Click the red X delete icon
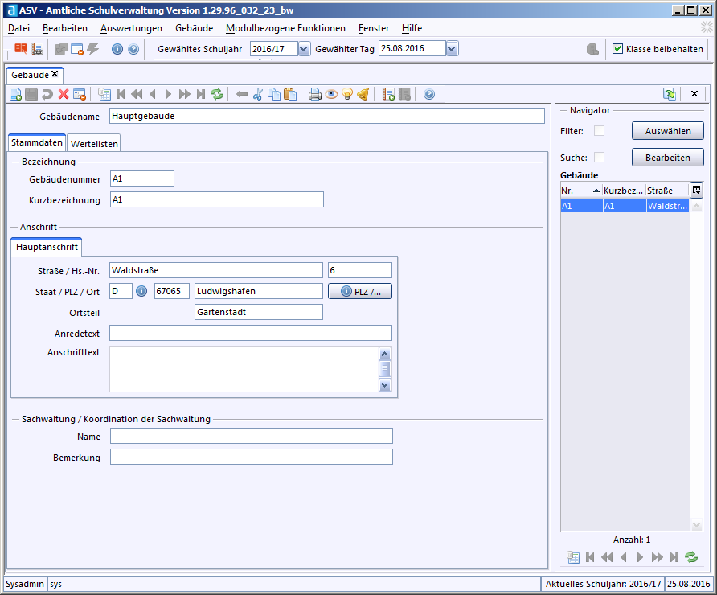This screenshot has width=717, height=595. [x=64, y=94]
